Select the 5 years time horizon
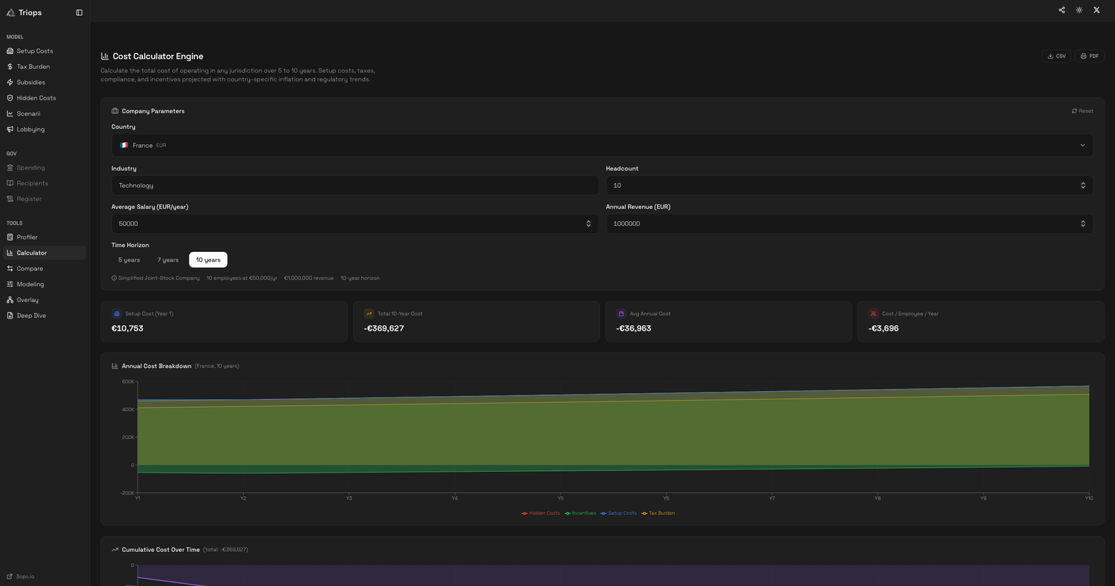Viewport: 1115px width, 586px height. click(129, 260)
